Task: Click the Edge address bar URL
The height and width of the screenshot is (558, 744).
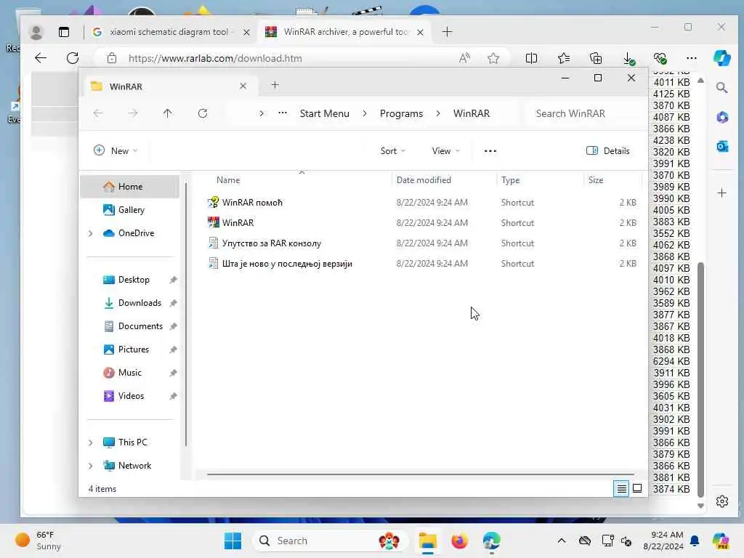Action: click(x=215, y=58)
